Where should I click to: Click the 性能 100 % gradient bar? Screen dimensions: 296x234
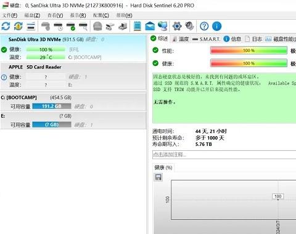pyautogui.click(x=249, y=50)
